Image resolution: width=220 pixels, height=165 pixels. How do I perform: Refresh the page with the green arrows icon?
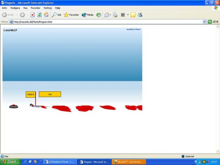coord(39,15)
